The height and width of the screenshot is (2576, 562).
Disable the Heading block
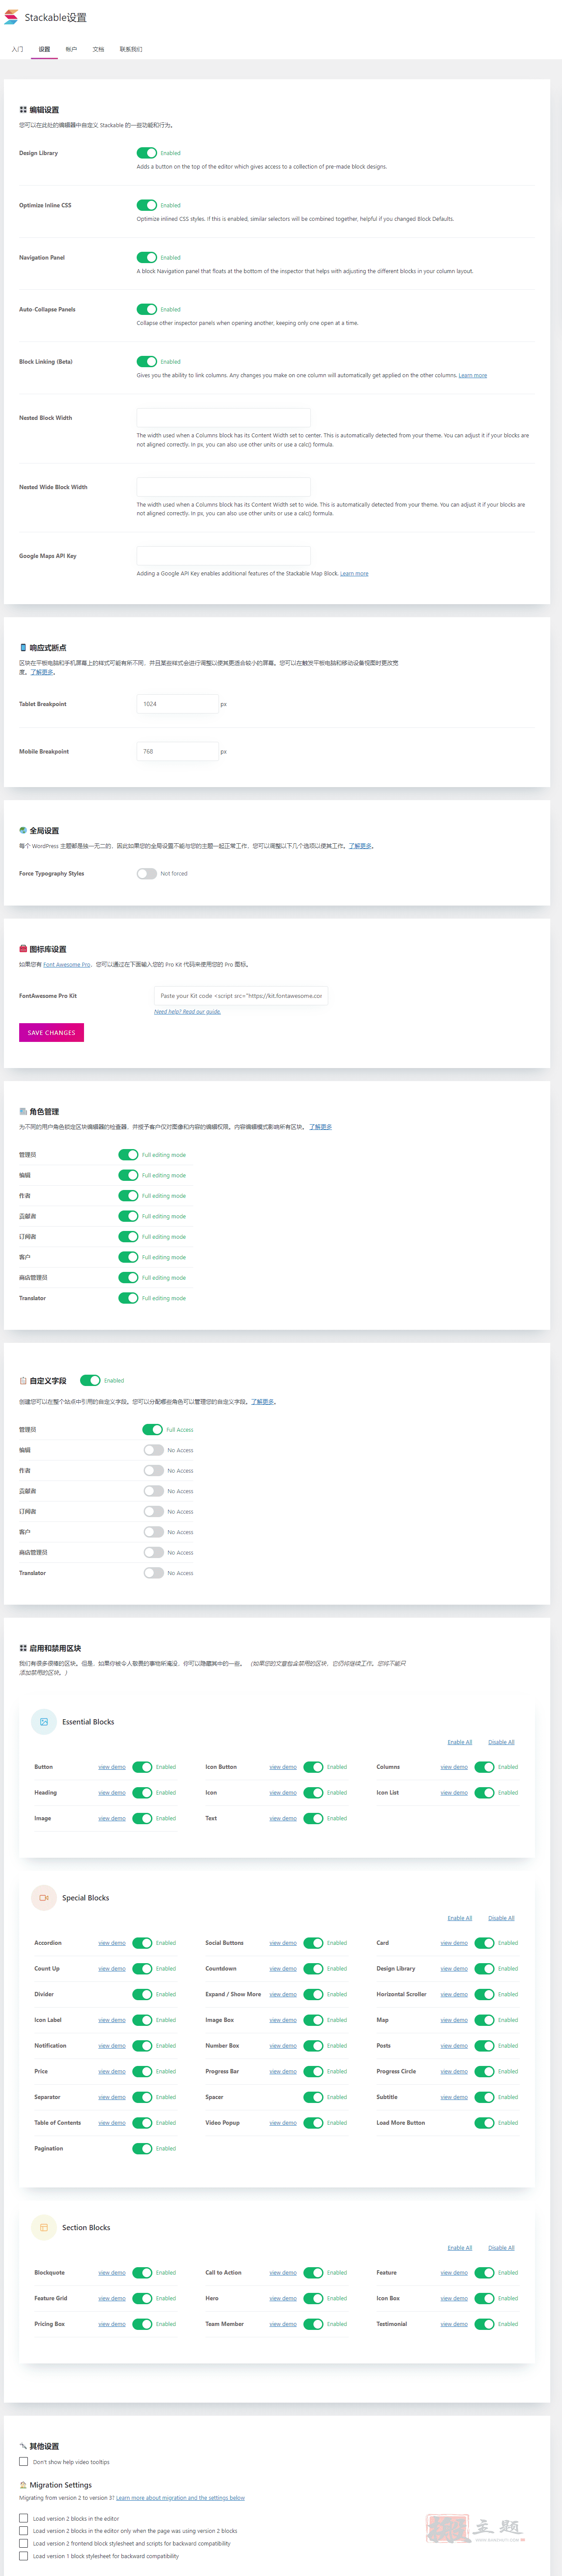pos(142,1793)
